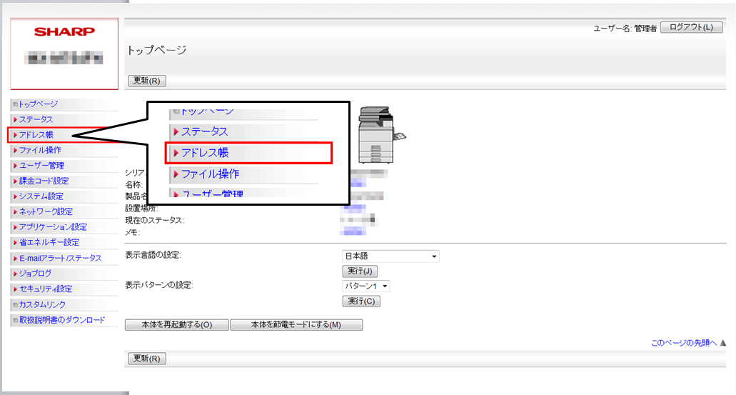Screen dimensions: 736x395
Task: Click 本体を再起動する(O) button
Action: (x=176, y=325)
